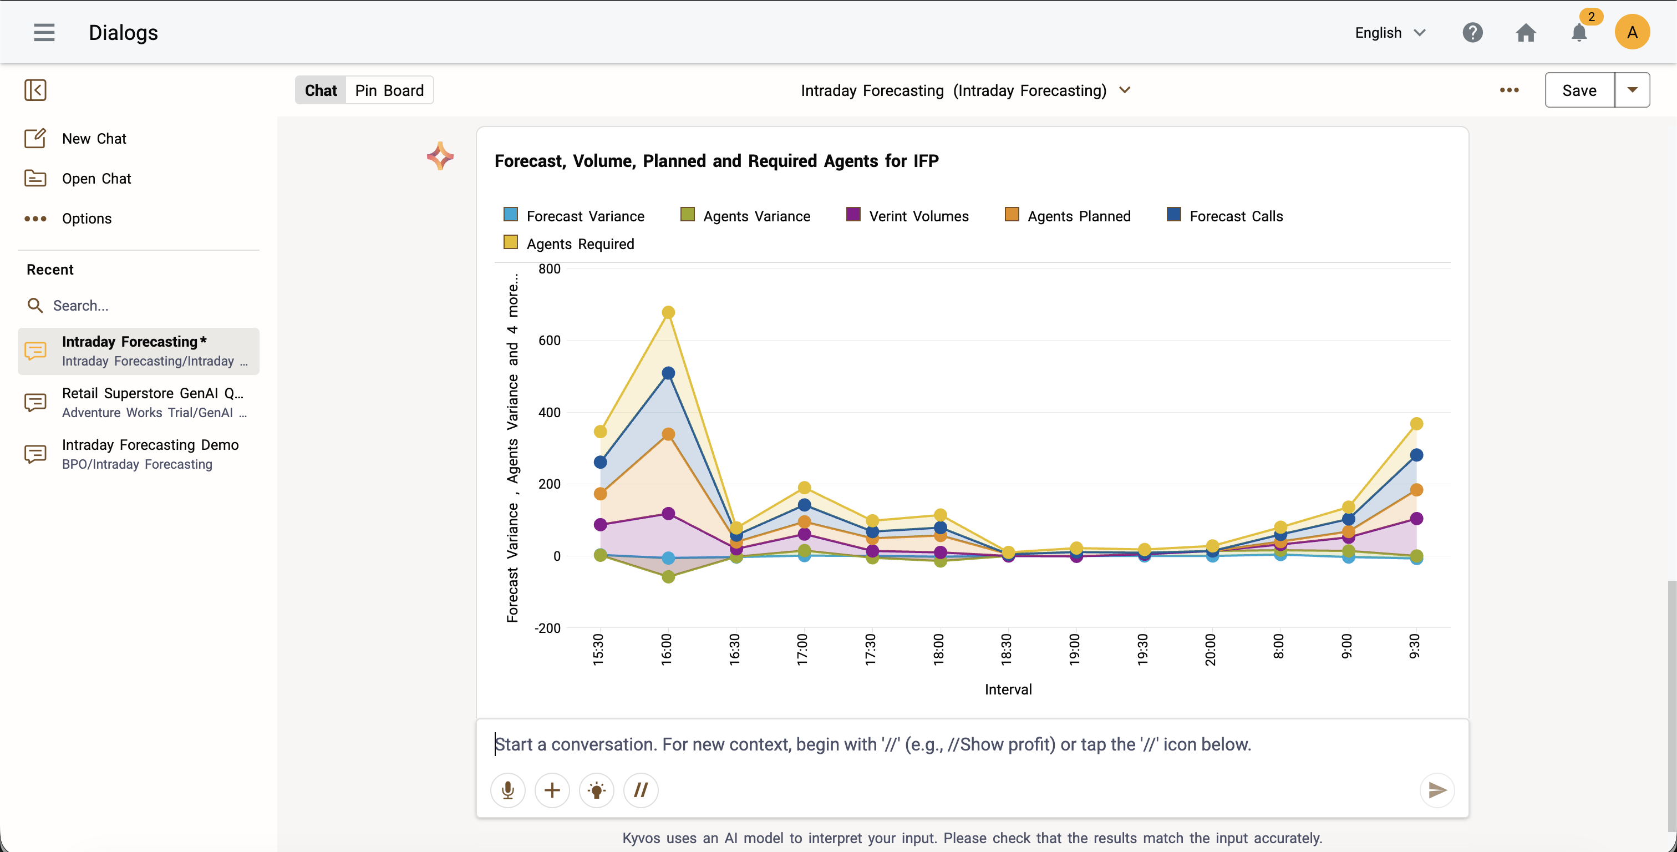Open the notifications bell icon
The height and width of the screenshot is (852, 1677).
pos(1579,33)
